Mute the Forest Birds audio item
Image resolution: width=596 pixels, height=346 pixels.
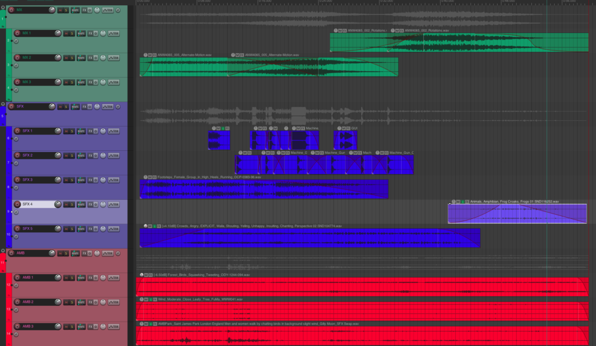click(146, 275)
